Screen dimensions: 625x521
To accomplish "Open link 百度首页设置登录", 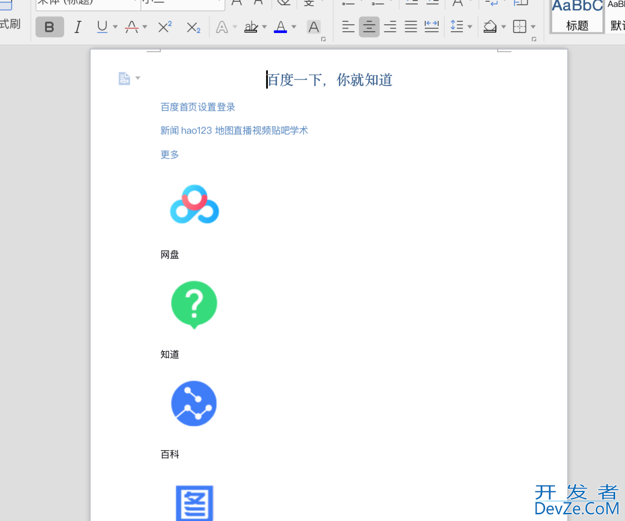I will 198,107.
